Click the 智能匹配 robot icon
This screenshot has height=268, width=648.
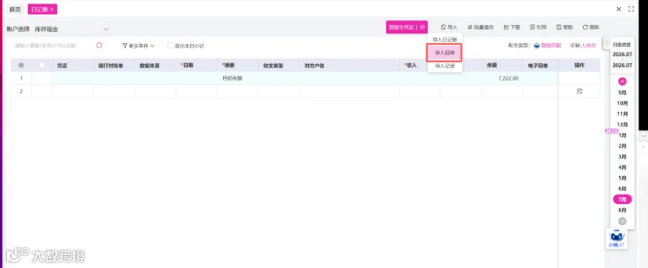point(537,46)
